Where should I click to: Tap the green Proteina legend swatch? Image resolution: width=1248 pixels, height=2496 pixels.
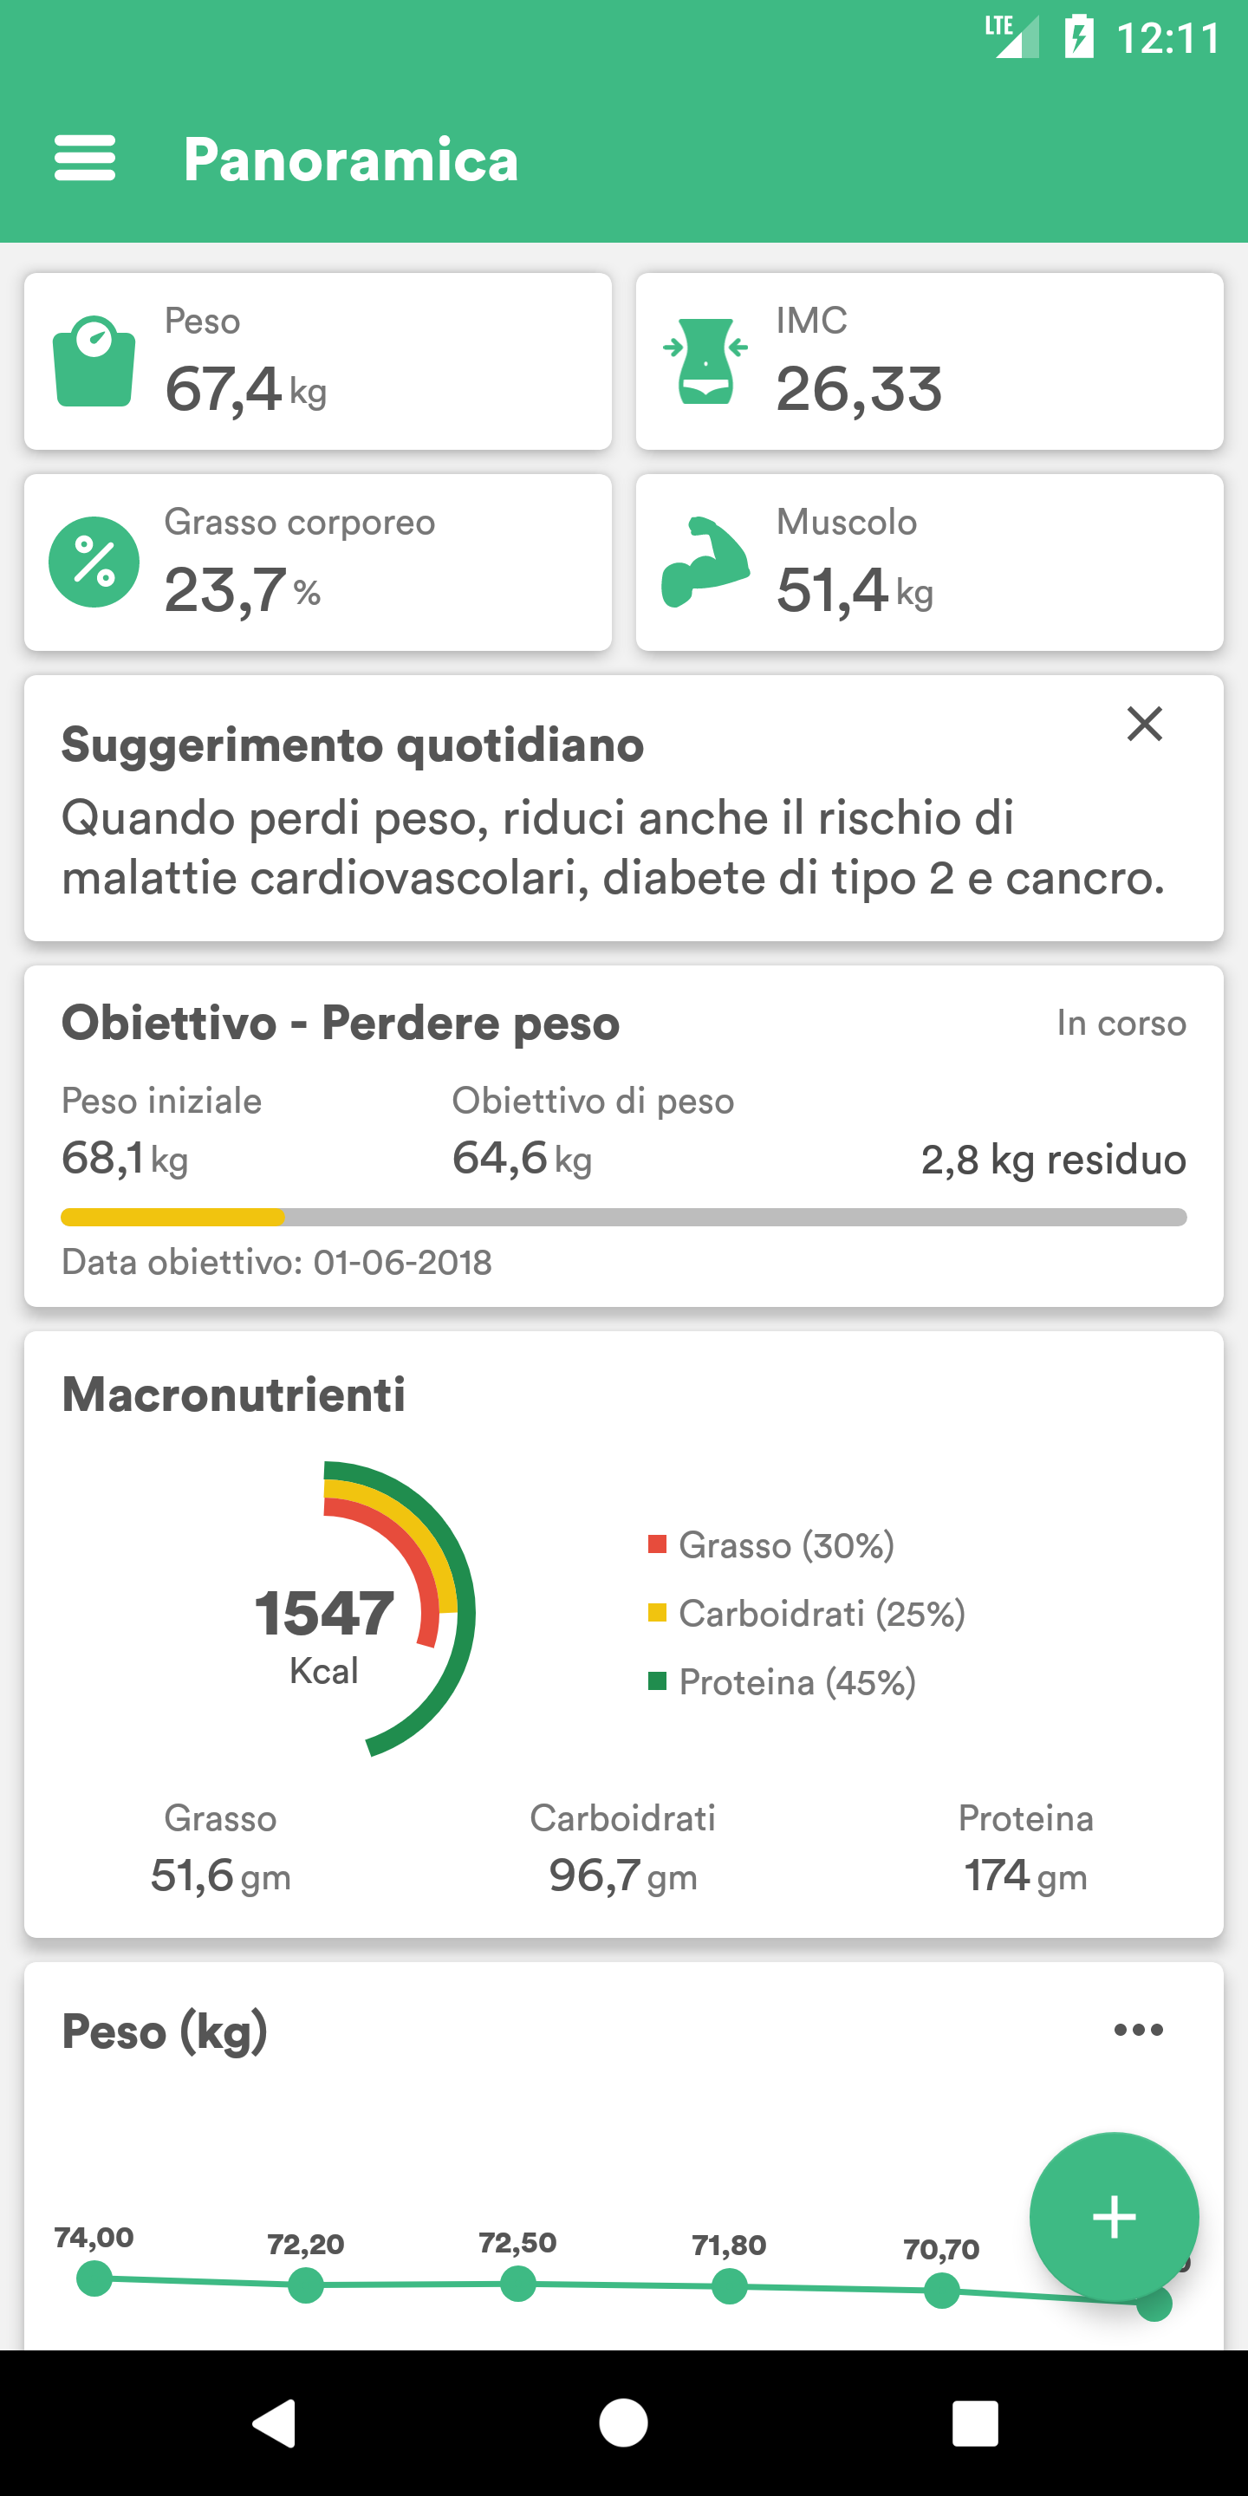[657, 1681]
